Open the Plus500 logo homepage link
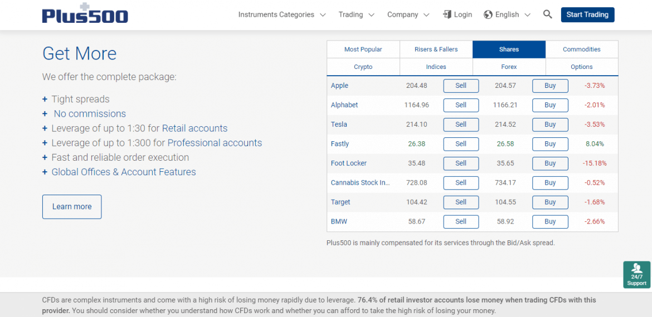 click(x=85, y=13)
